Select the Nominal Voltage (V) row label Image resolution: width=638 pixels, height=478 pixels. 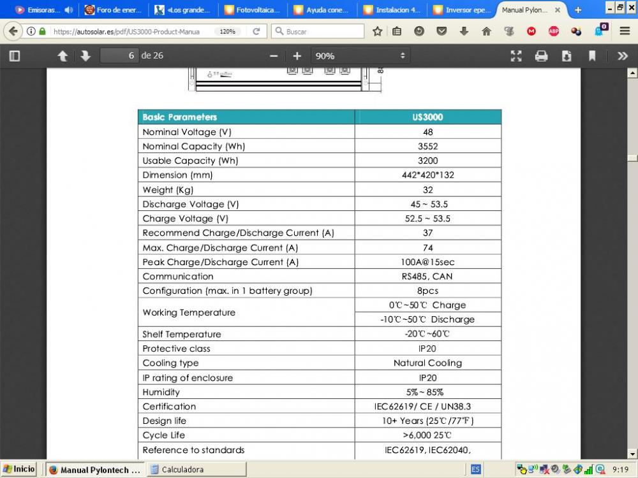point(187,132)
